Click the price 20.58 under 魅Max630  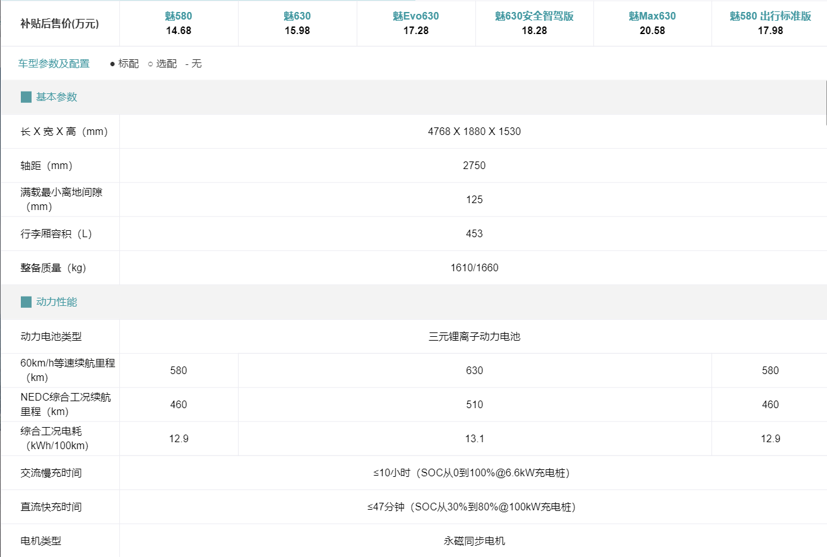(x=652, y=29)
